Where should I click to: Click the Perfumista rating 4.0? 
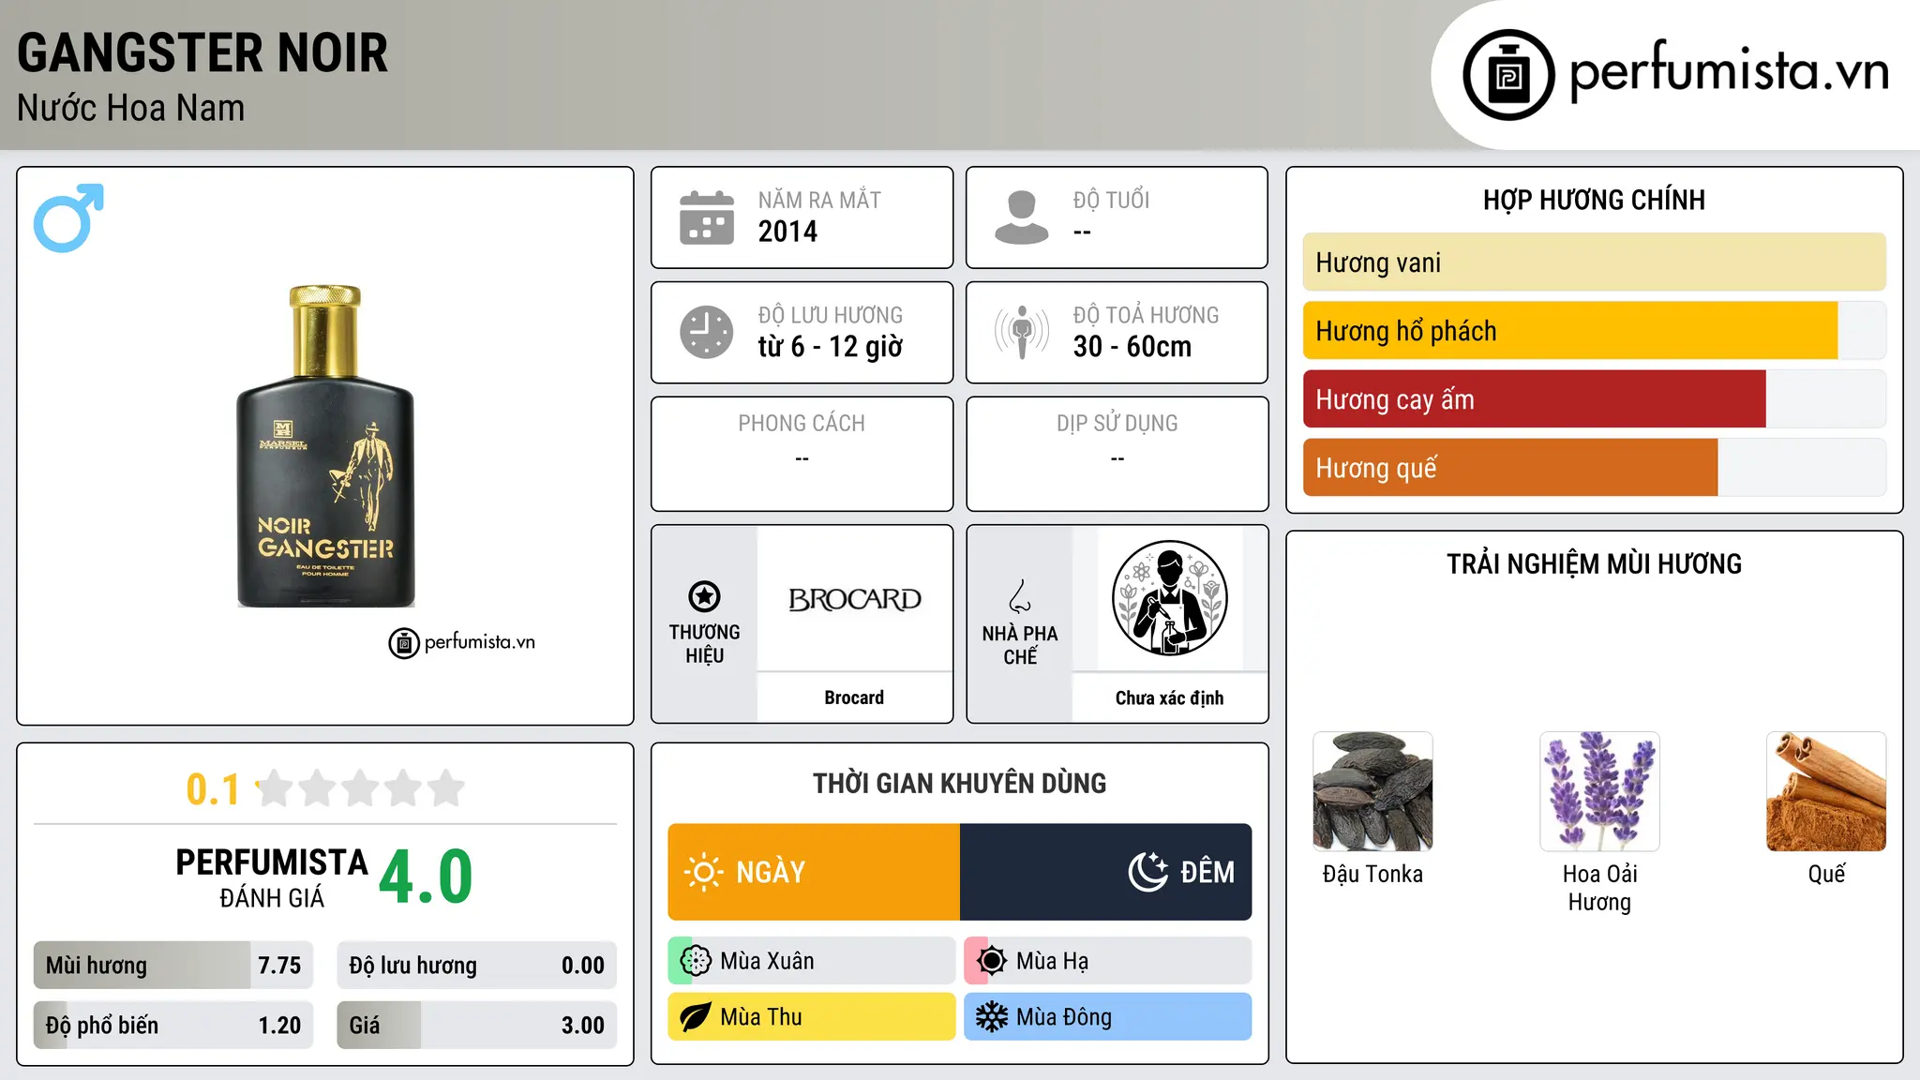pyautogui.click(x=426, y=877)
